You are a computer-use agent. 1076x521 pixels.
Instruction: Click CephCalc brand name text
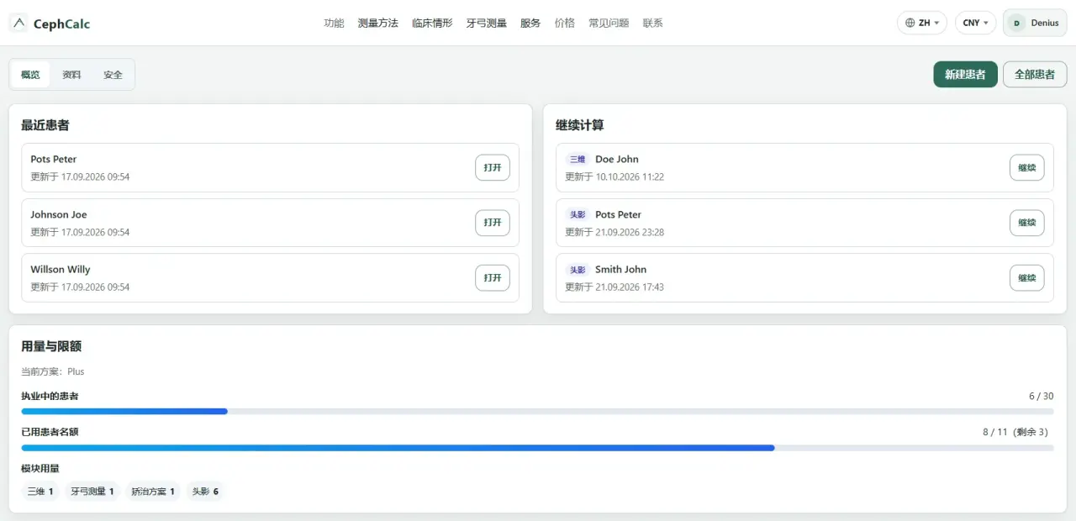pos(61,24)
